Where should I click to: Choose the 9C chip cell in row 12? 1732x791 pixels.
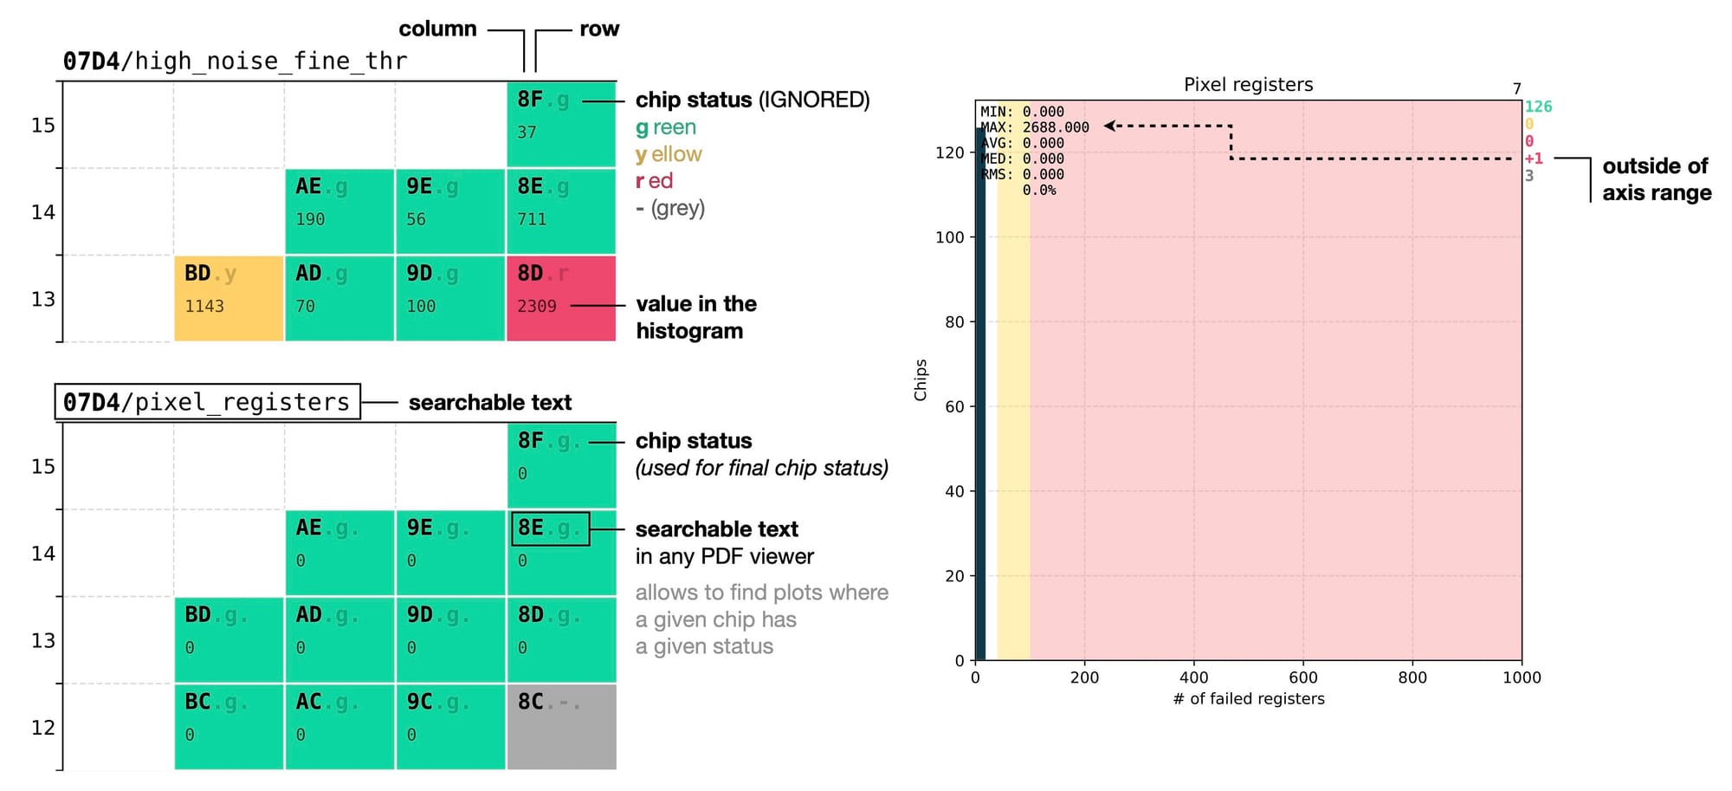point(450,727)
